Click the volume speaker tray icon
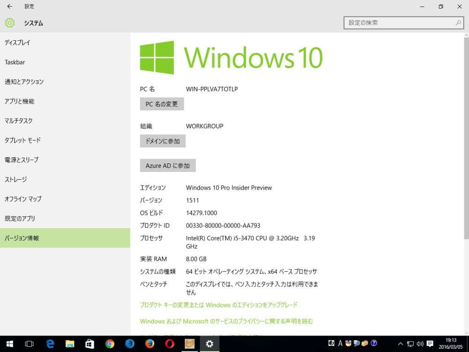 tap(419, 344)
